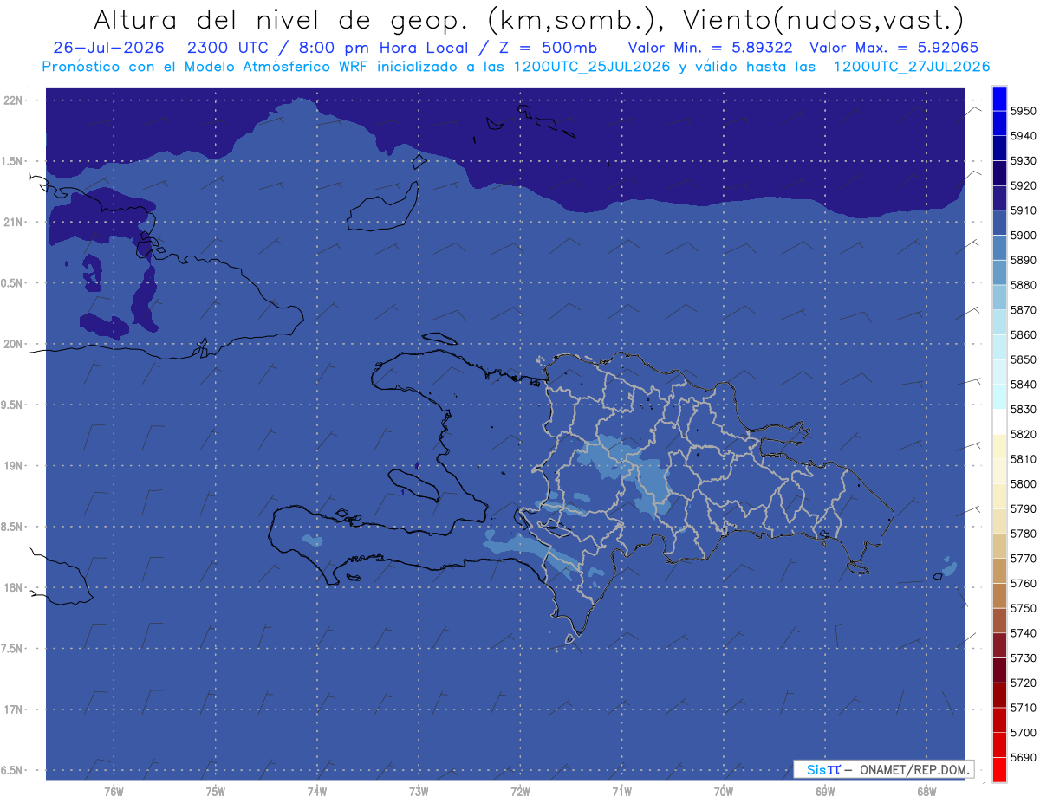The height and width of the screenshot is (803, 1040).
Task: Click the '5770' color bar label
Action: pos(1023,558)
